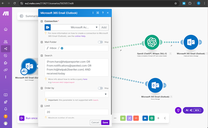This screenshot has width=208, height=128.
Task: Enable the Map switch for Order by
Action: click(x=100, y=88)
